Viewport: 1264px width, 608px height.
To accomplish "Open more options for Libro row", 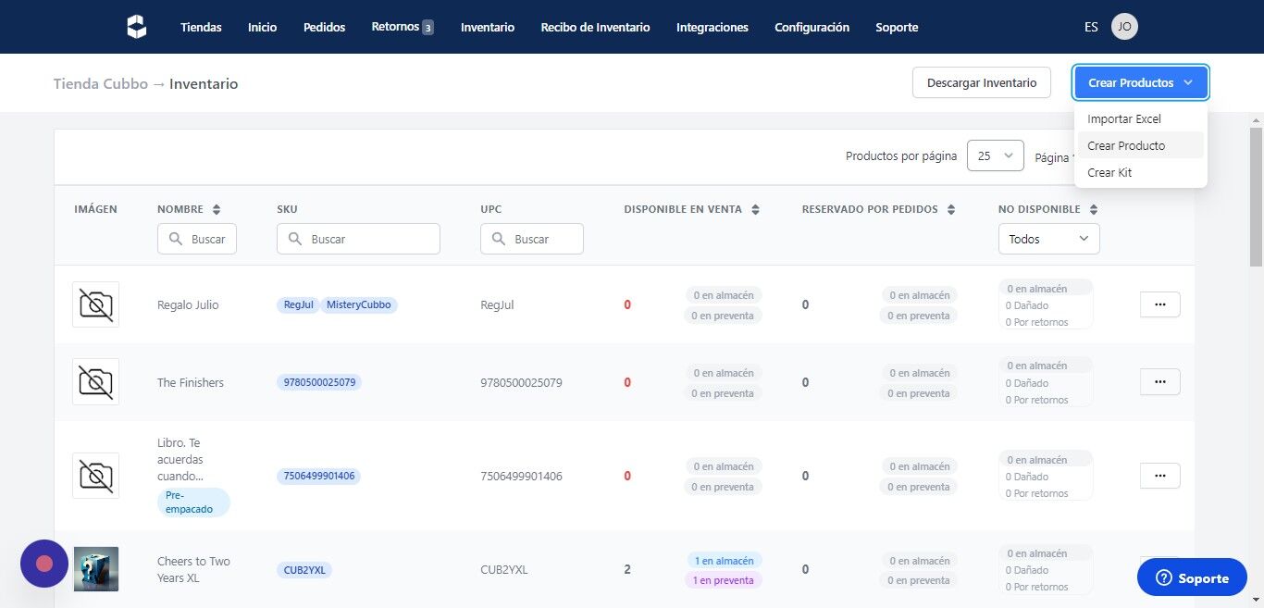I will (x=1159, y=476).
